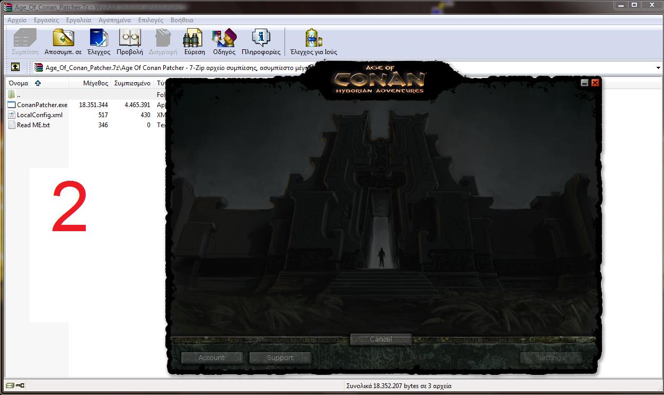The height and width of the screenshot is (395, 664).
Task: Click Account button in Conan patcher
Action: click(212, 357)
